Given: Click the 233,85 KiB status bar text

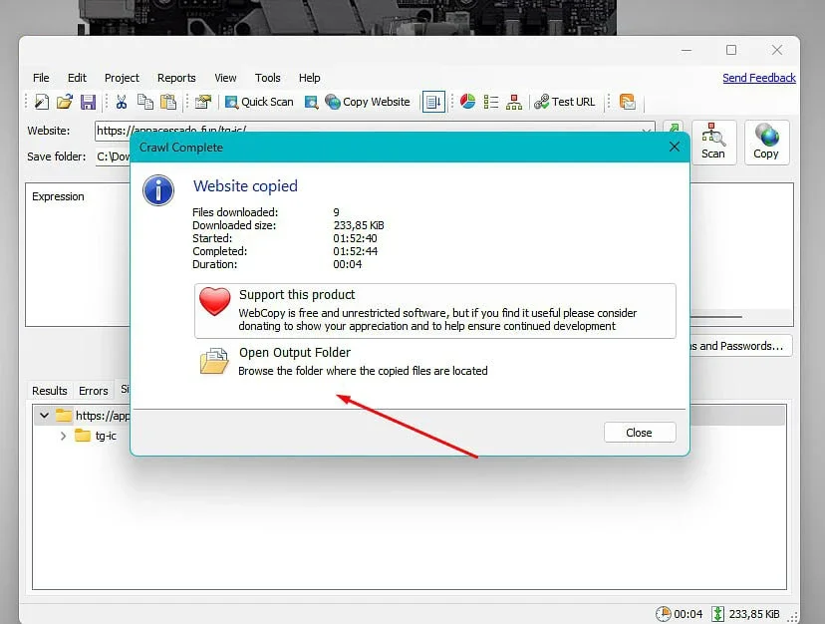Looking at the screenshot, I should 754,614.
